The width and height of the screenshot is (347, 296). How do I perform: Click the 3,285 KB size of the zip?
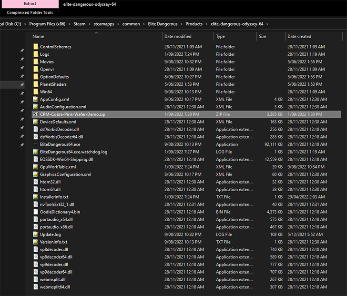(x=275, y=114)
